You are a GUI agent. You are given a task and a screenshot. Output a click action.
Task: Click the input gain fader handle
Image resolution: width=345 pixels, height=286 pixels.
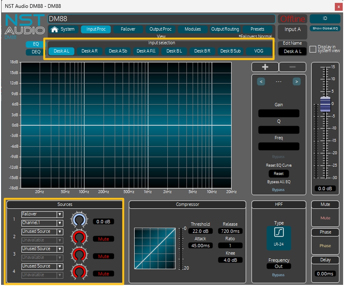point(325,104)
